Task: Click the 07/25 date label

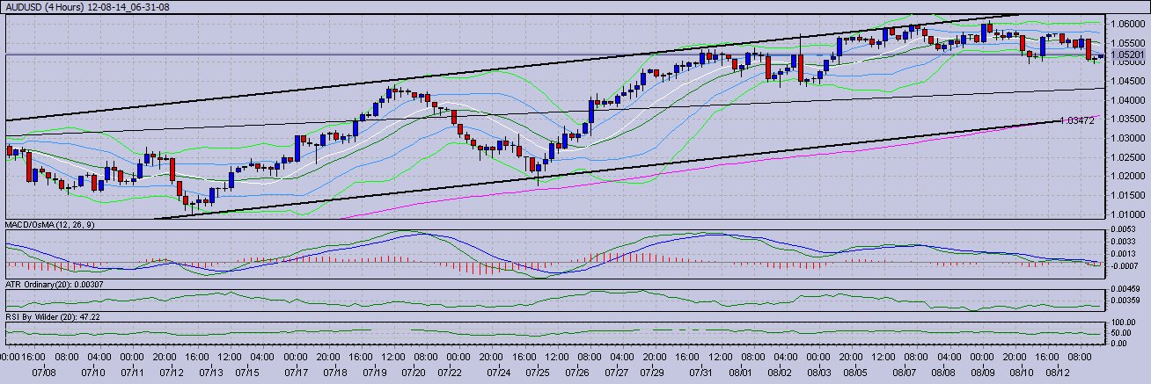Action: click(x=537, y=373)
